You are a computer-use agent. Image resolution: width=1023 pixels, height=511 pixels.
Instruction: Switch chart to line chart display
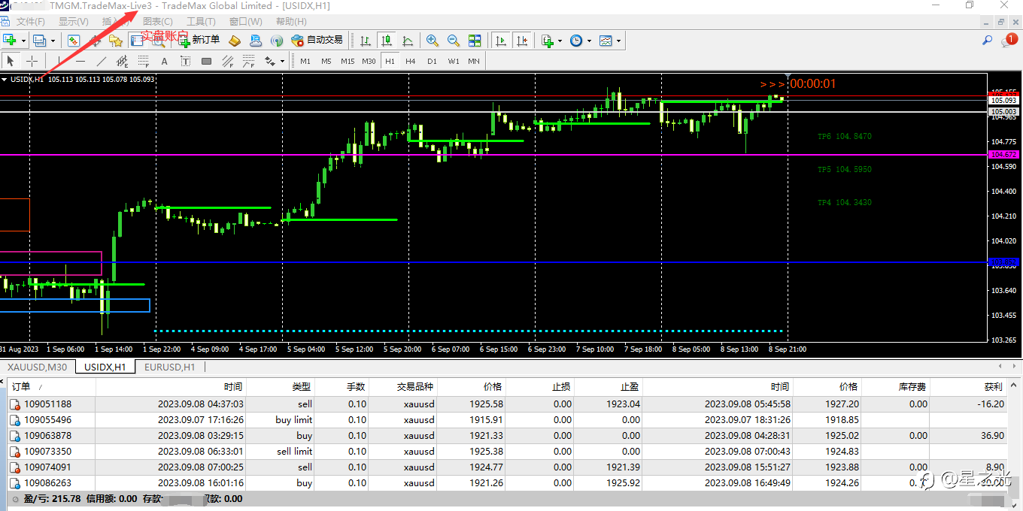408,41
